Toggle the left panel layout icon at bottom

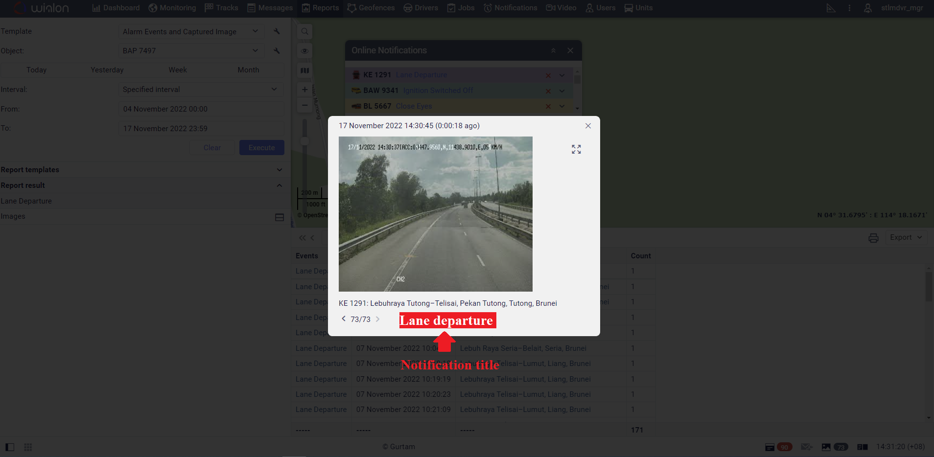pos(10,447)
